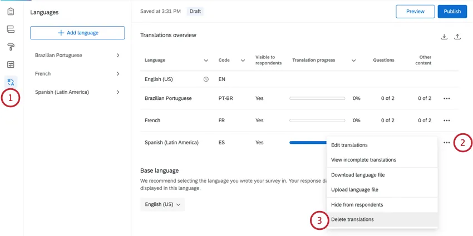This screenshot has width=473, height=236.
Task: Sort by the Language column chevron
Action: pos(206,61)
